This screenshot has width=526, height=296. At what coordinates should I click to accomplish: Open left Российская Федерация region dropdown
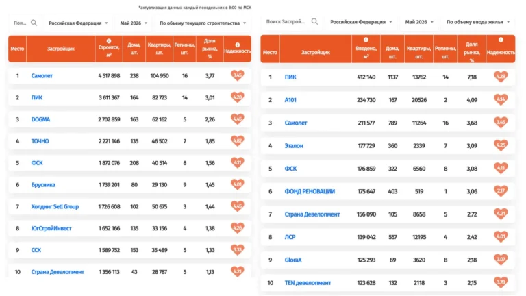point(78,23)
